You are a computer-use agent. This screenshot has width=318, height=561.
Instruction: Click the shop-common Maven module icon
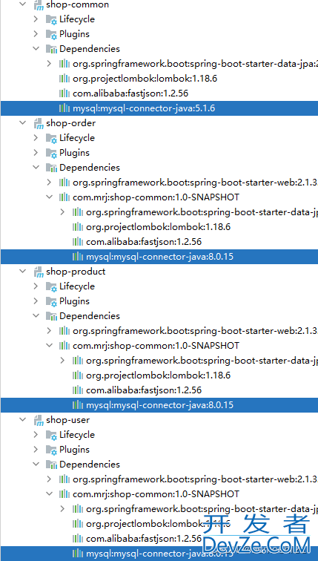pyautogui.click(x=39, y=5)
